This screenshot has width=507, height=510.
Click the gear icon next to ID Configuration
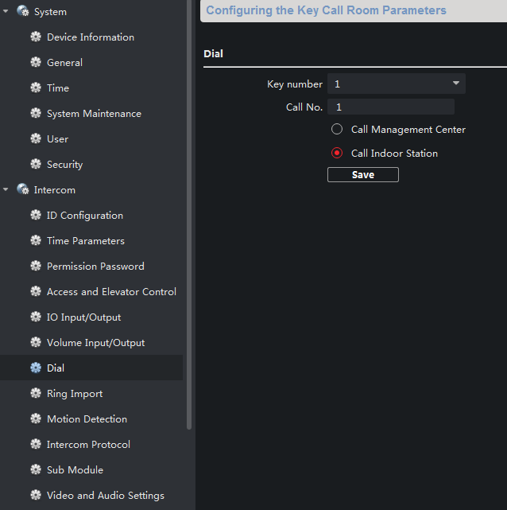(36, 216)
